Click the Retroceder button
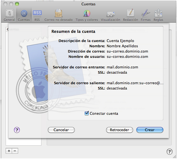Viewport: 177px width, 159px height. pos(119,130)
